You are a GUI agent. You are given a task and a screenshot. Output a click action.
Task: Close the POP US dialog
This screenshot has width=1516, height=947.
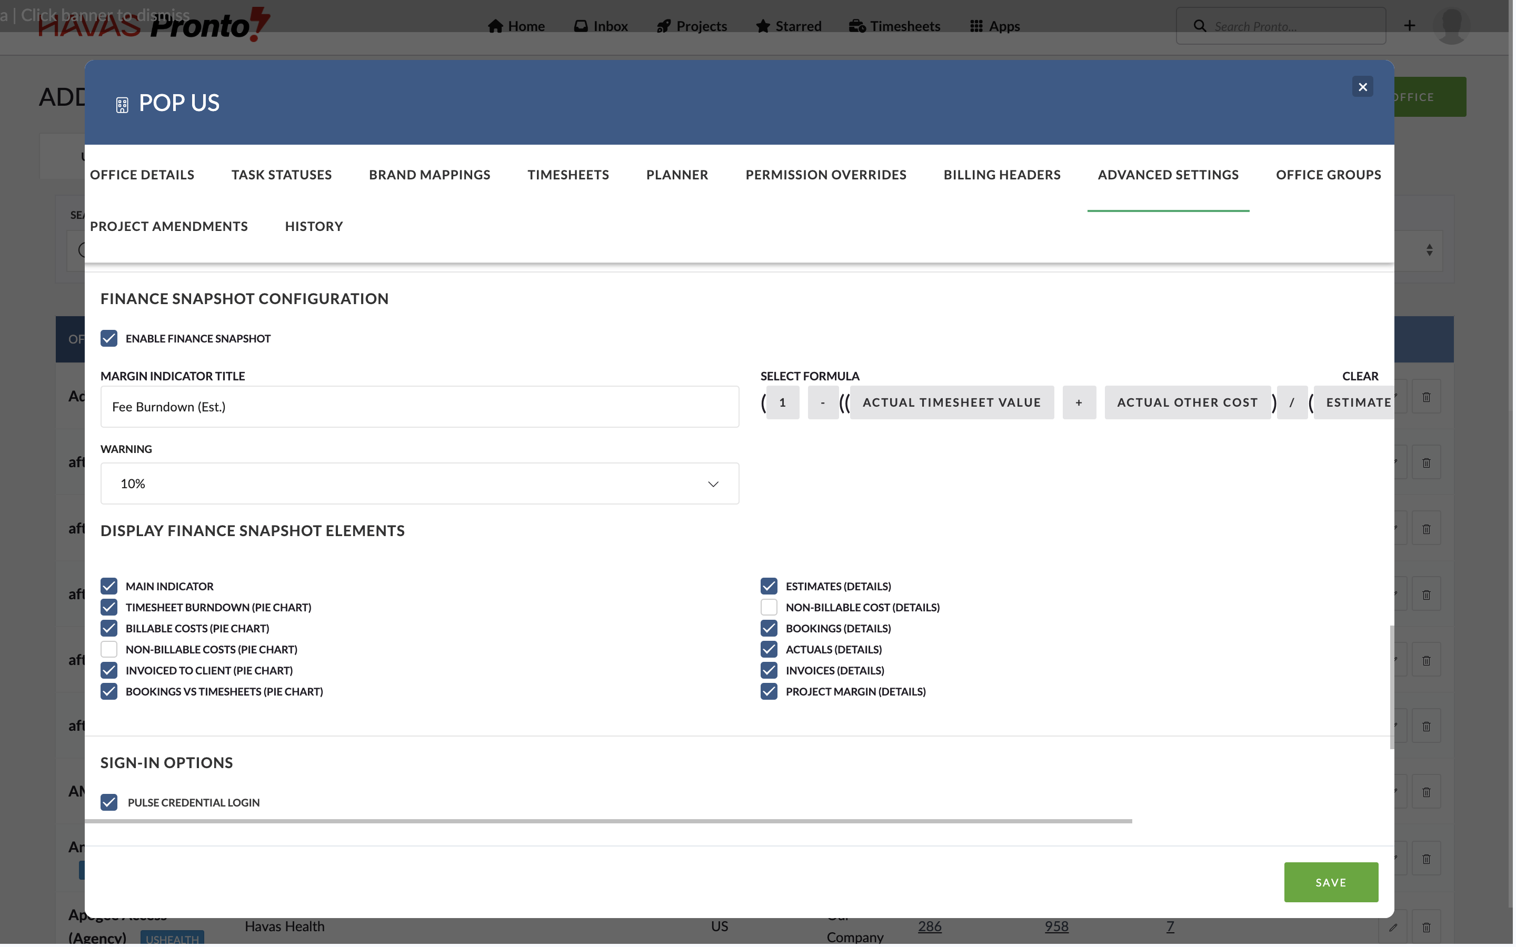1364,87
